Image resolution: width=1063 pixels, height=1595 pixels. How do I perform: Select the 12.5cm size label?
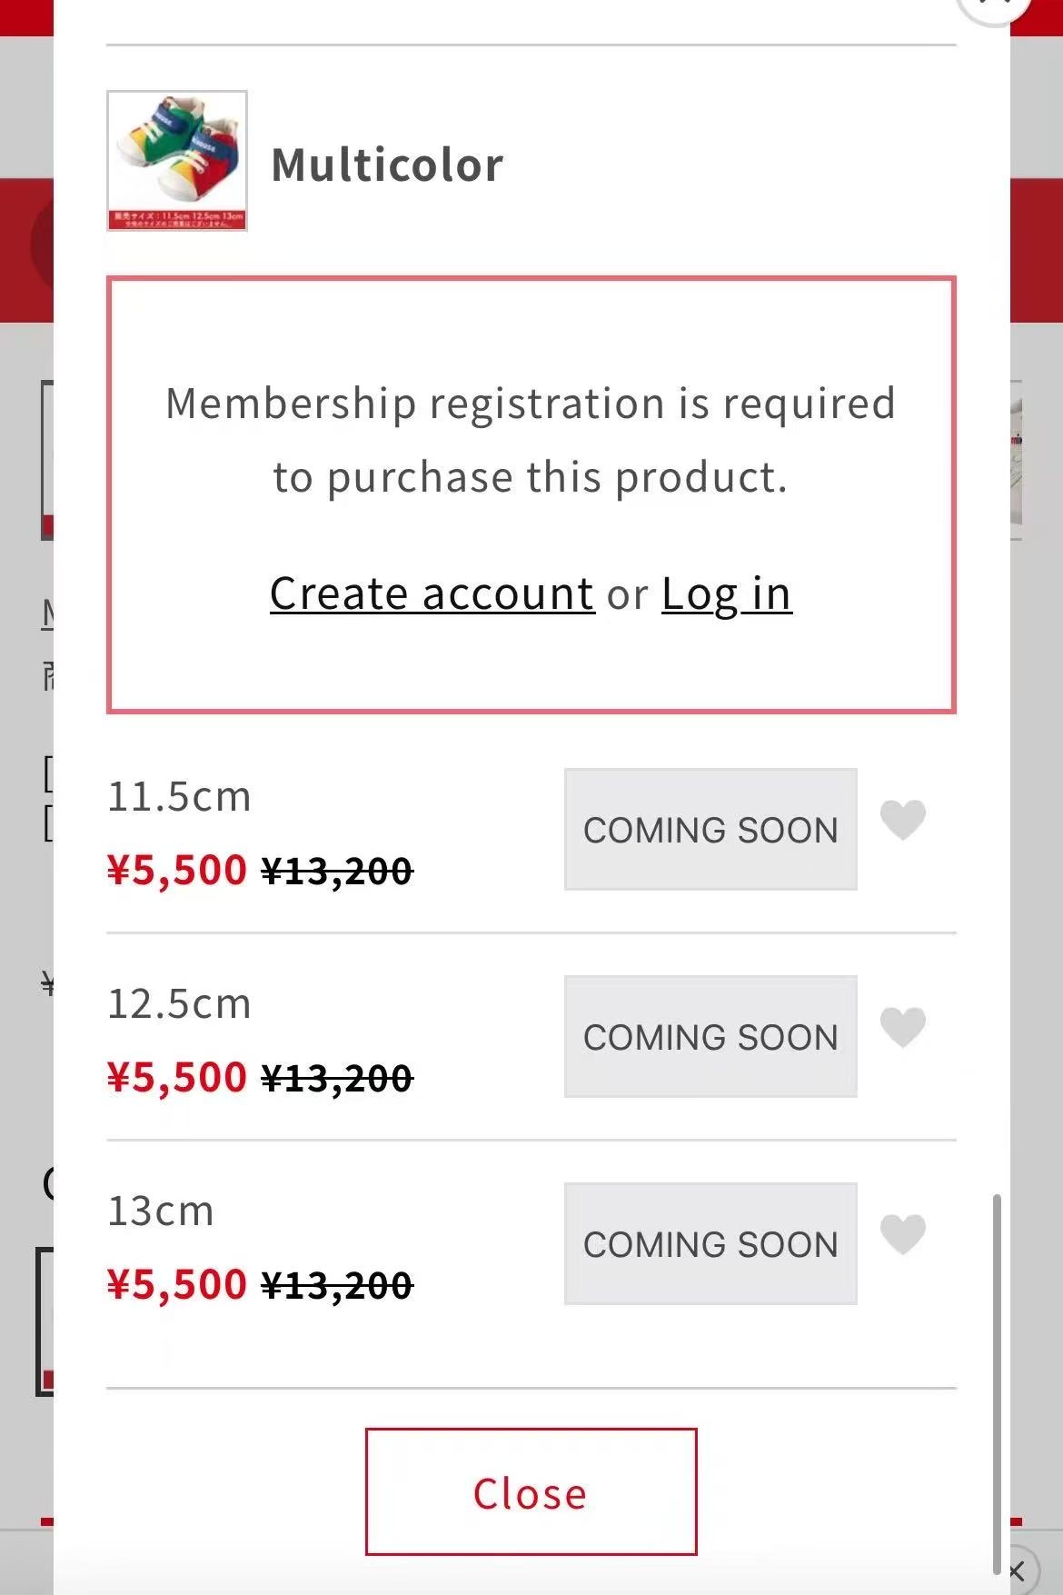pos(179,1004)
